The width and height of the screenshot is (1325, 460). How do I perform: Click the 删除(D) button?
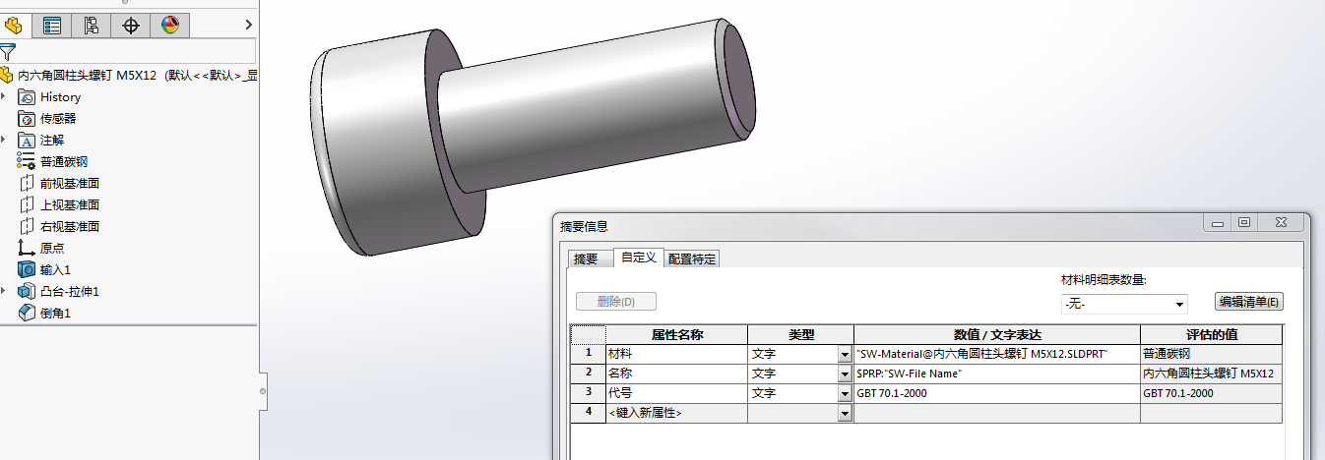[616, 302]
